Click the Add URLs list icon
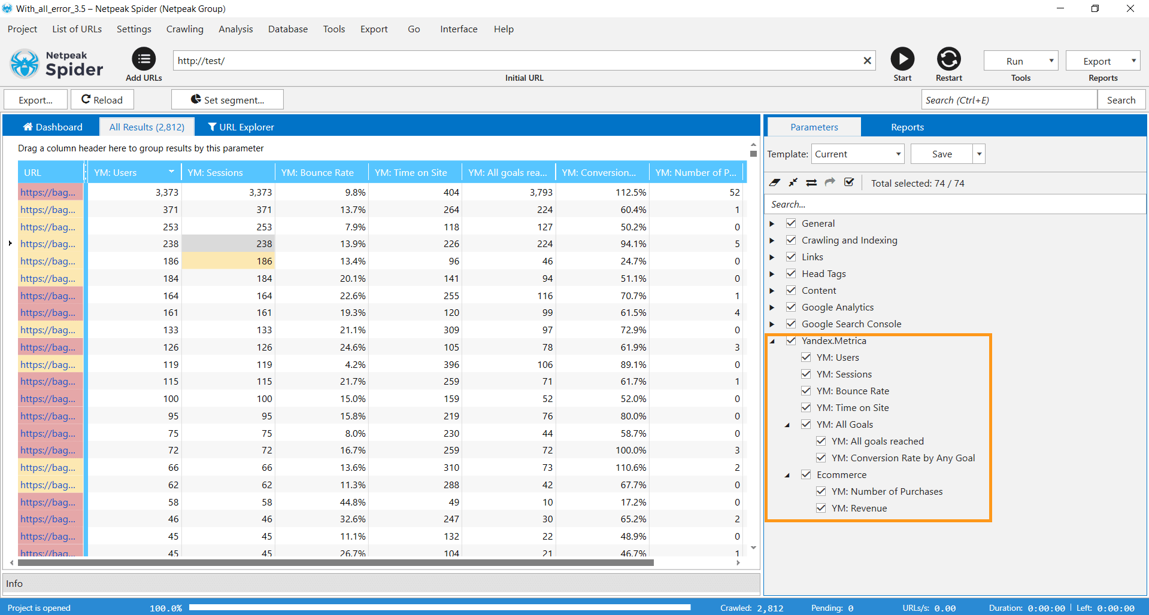 (144, 59)
